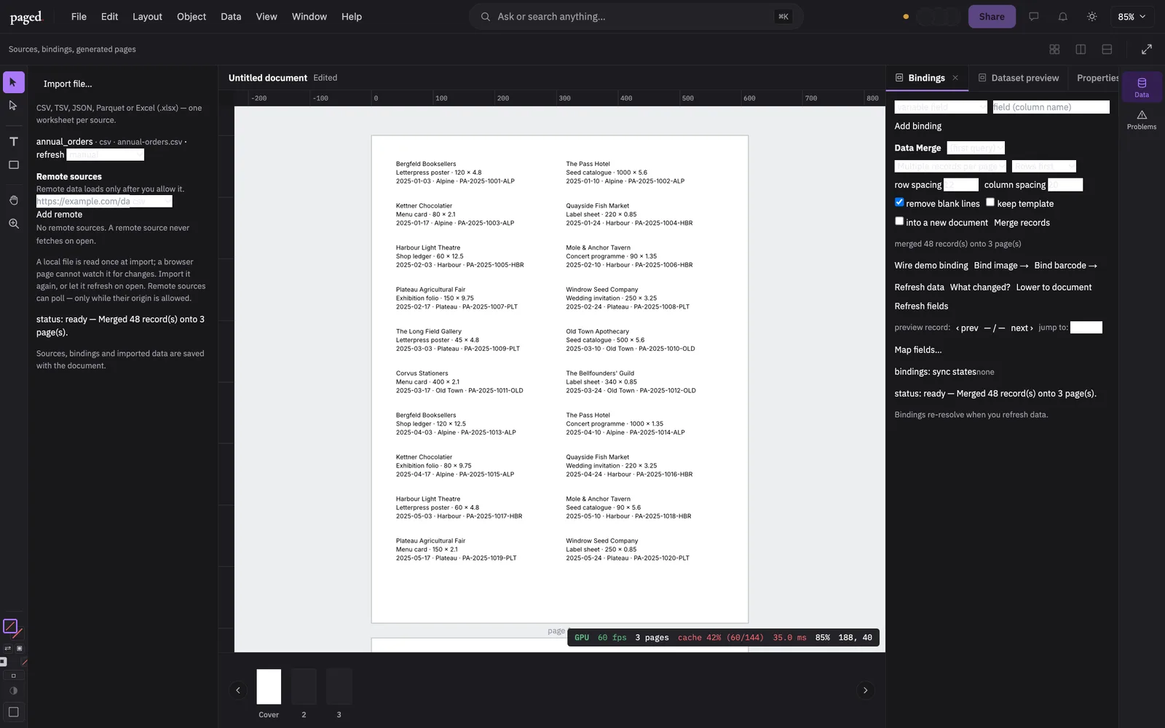Switch to the Dataset preview tab
The image size is (1165, 728).
(1018, 78)
